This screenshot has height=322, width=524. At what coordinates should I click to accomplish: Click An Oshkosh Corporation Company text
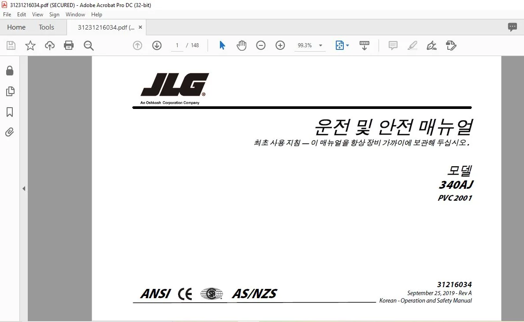tap(170, 103)
